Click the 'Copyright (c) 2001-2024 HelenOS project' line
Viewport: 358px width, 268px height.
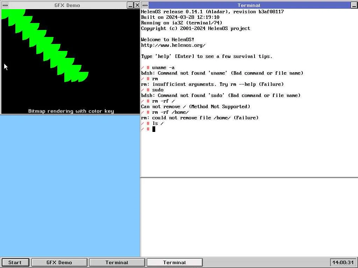pos(196,28)
